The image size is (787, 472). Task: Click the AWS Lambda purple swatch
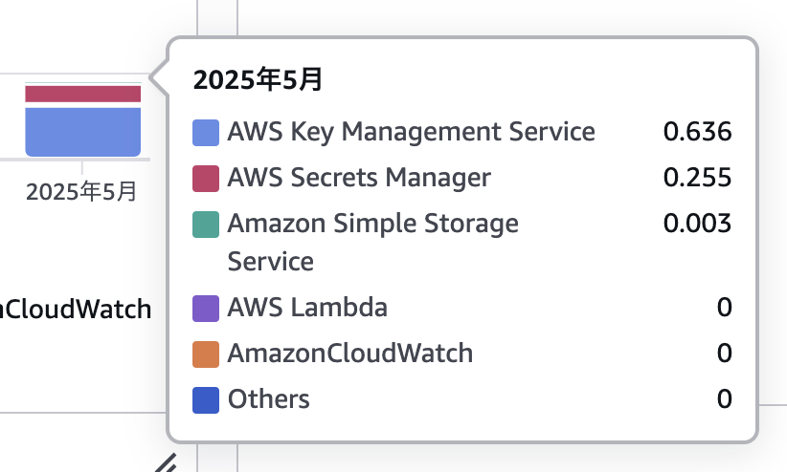(x=206, y=309)
